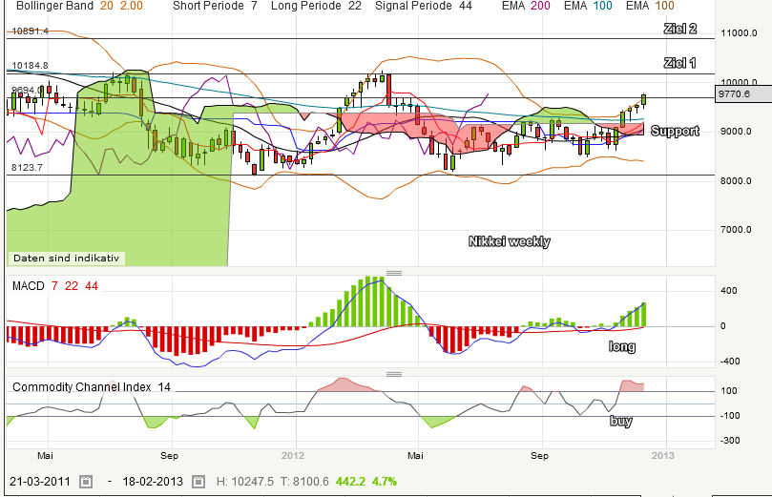Click the 11000.0 price axis label
Image resolution: width=772 pixels, height=497 pixels.
pos(739,33)
